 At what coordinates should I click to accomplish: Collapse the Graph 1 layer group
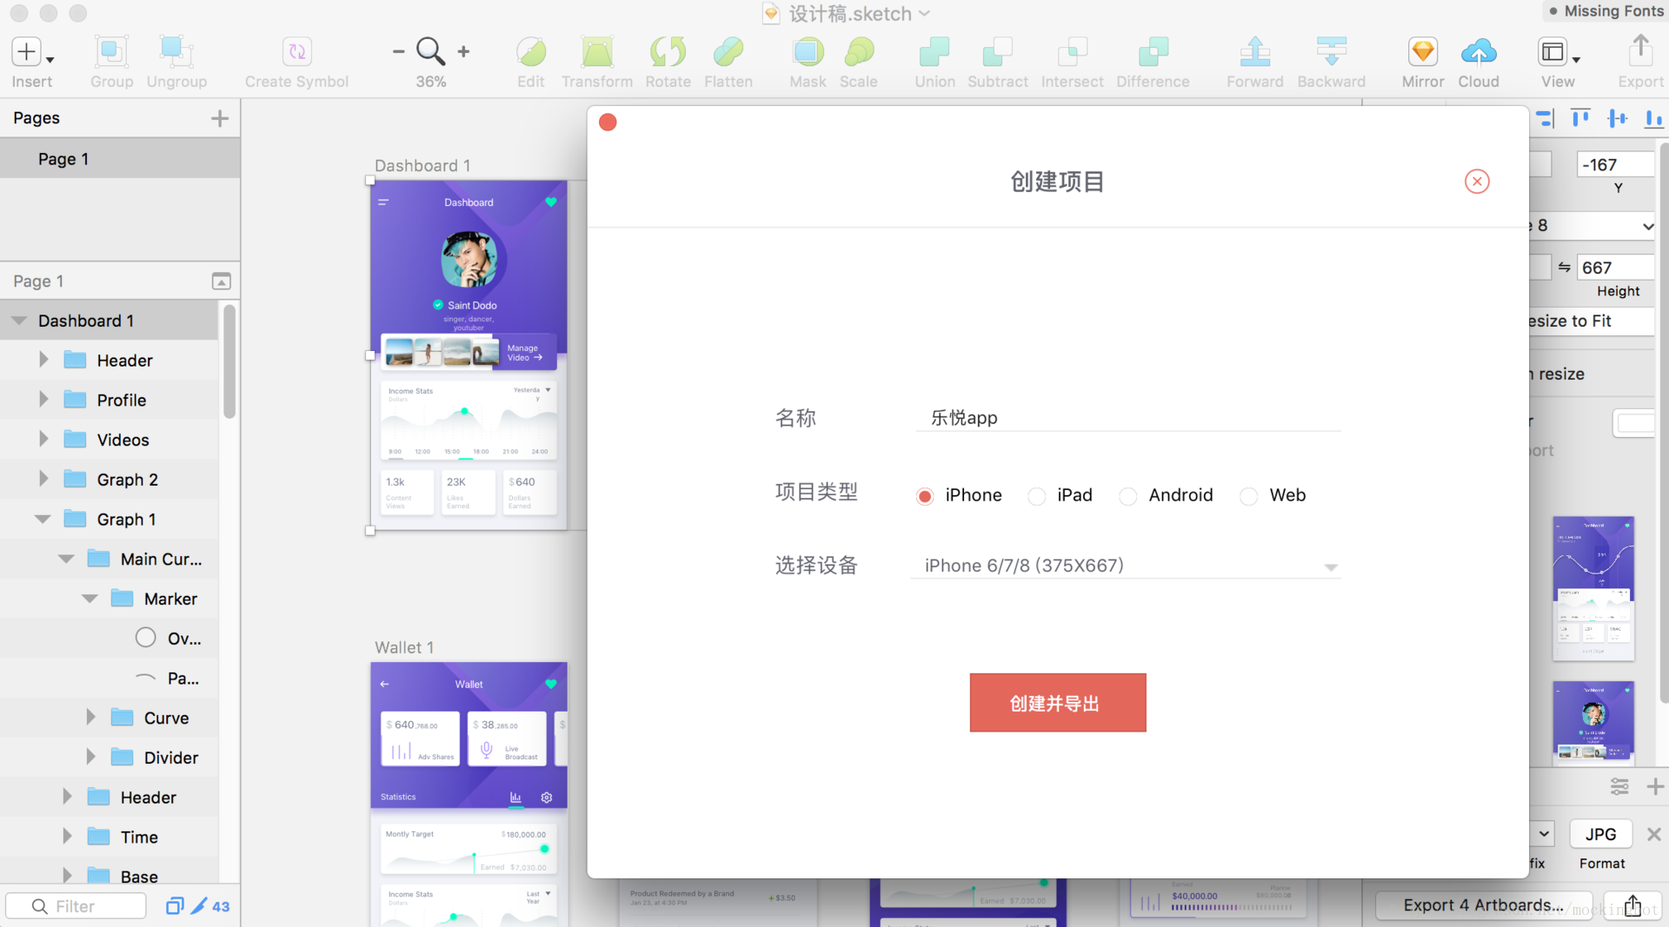(43, 519)
